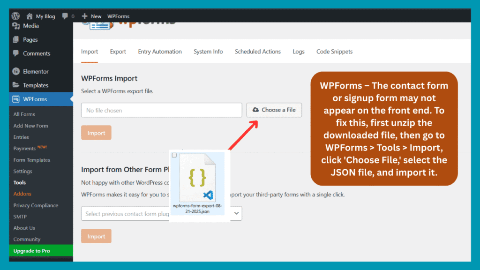Switch to Code Snippets tab

pyautogui.click(x=335, y=52)
